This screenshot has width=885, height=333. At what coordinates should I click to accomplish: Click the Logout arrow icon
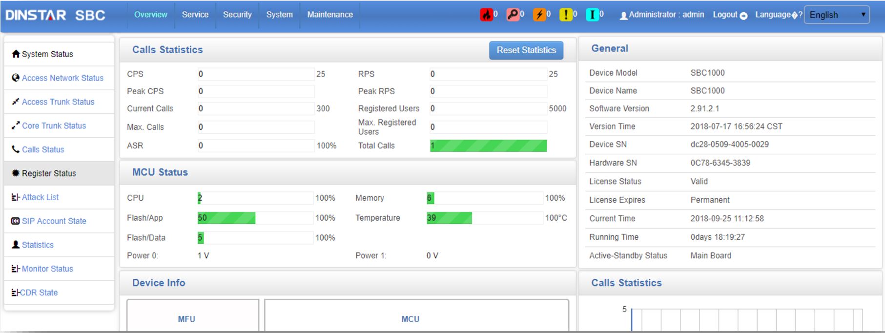(x=743, y=16)
